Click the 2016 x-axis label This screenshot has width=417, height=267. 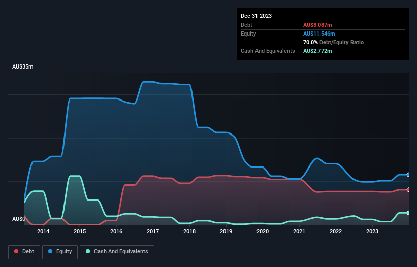116,231
